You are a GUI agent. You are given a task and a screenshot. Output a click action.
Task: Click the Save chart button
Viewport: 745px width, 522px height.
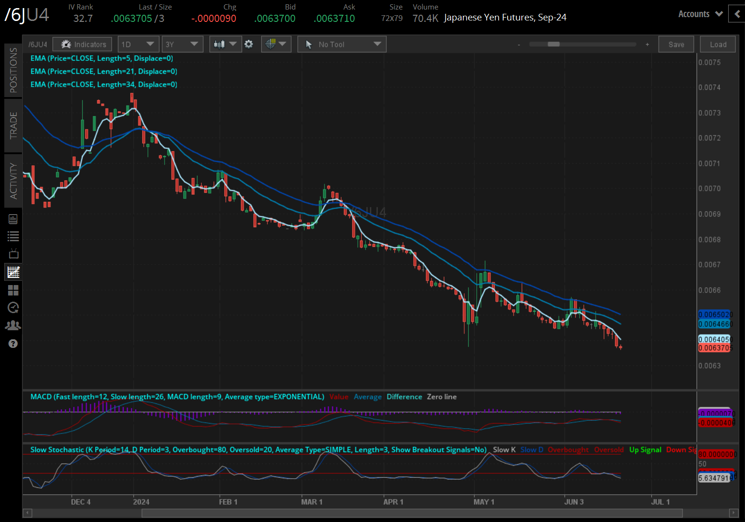tap(676, 44)
